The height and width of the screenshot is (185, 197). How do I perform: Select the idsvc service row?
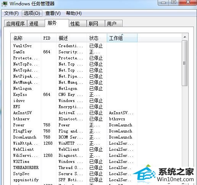(96, 100)
